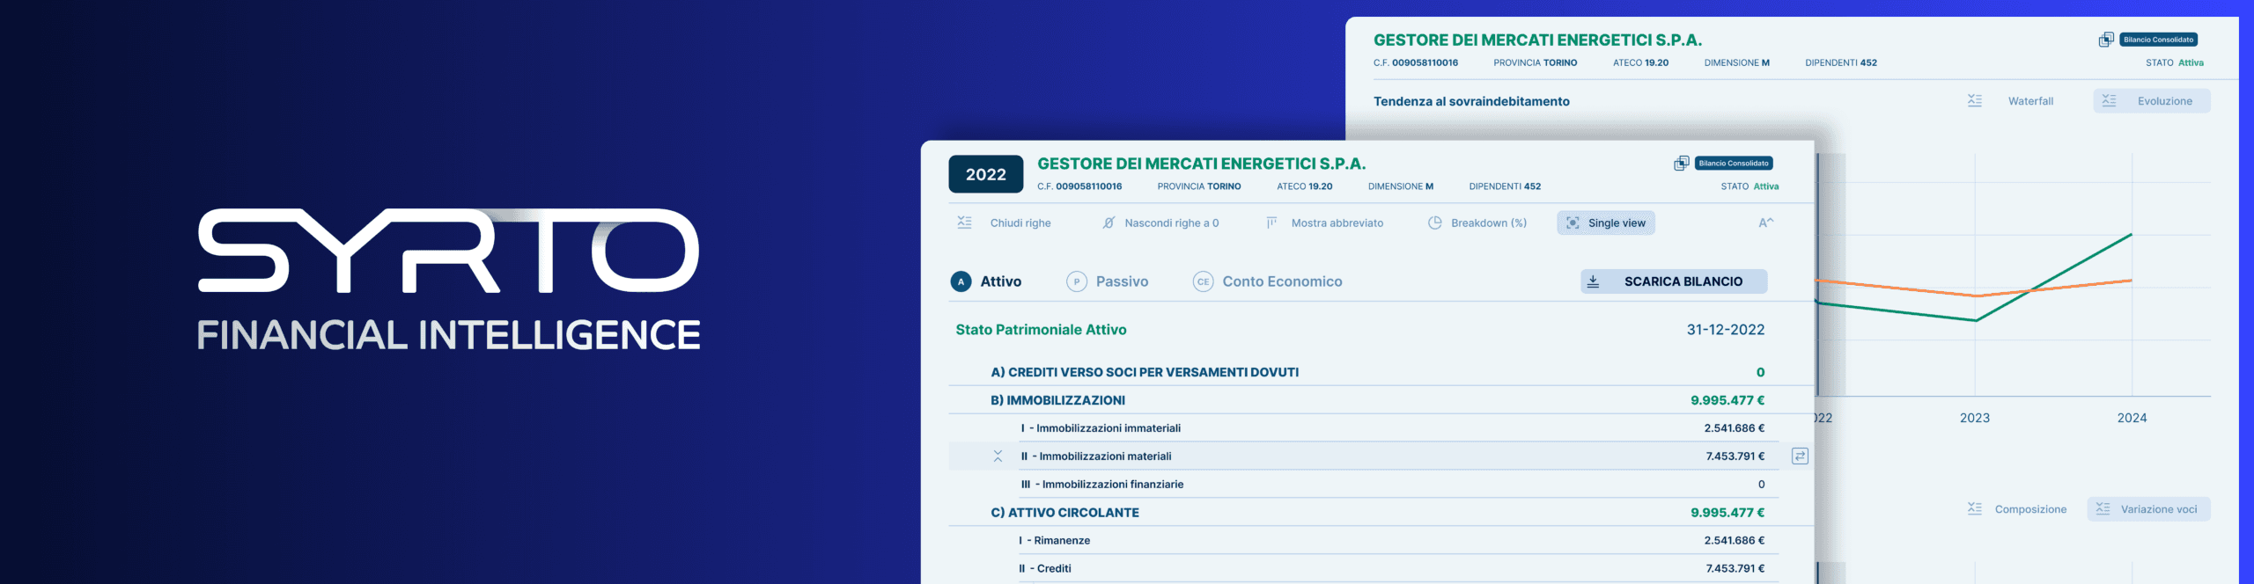Click the Breakdown (%) pie icon
The width and height of the screenshot is (2254, 584).
point(1434,223)
